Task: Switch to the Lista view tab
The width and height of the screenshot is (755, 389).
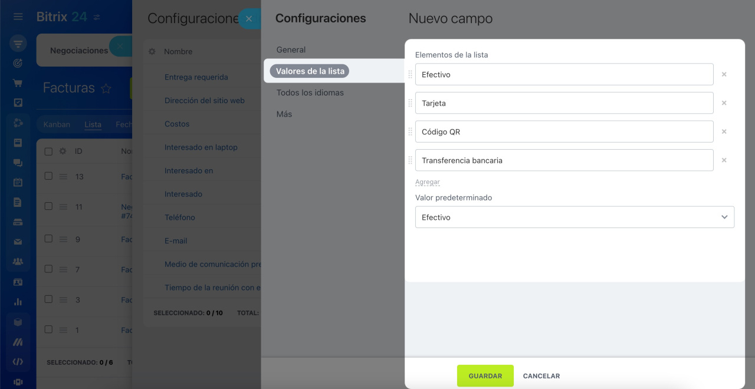Action: coord(93,125)
